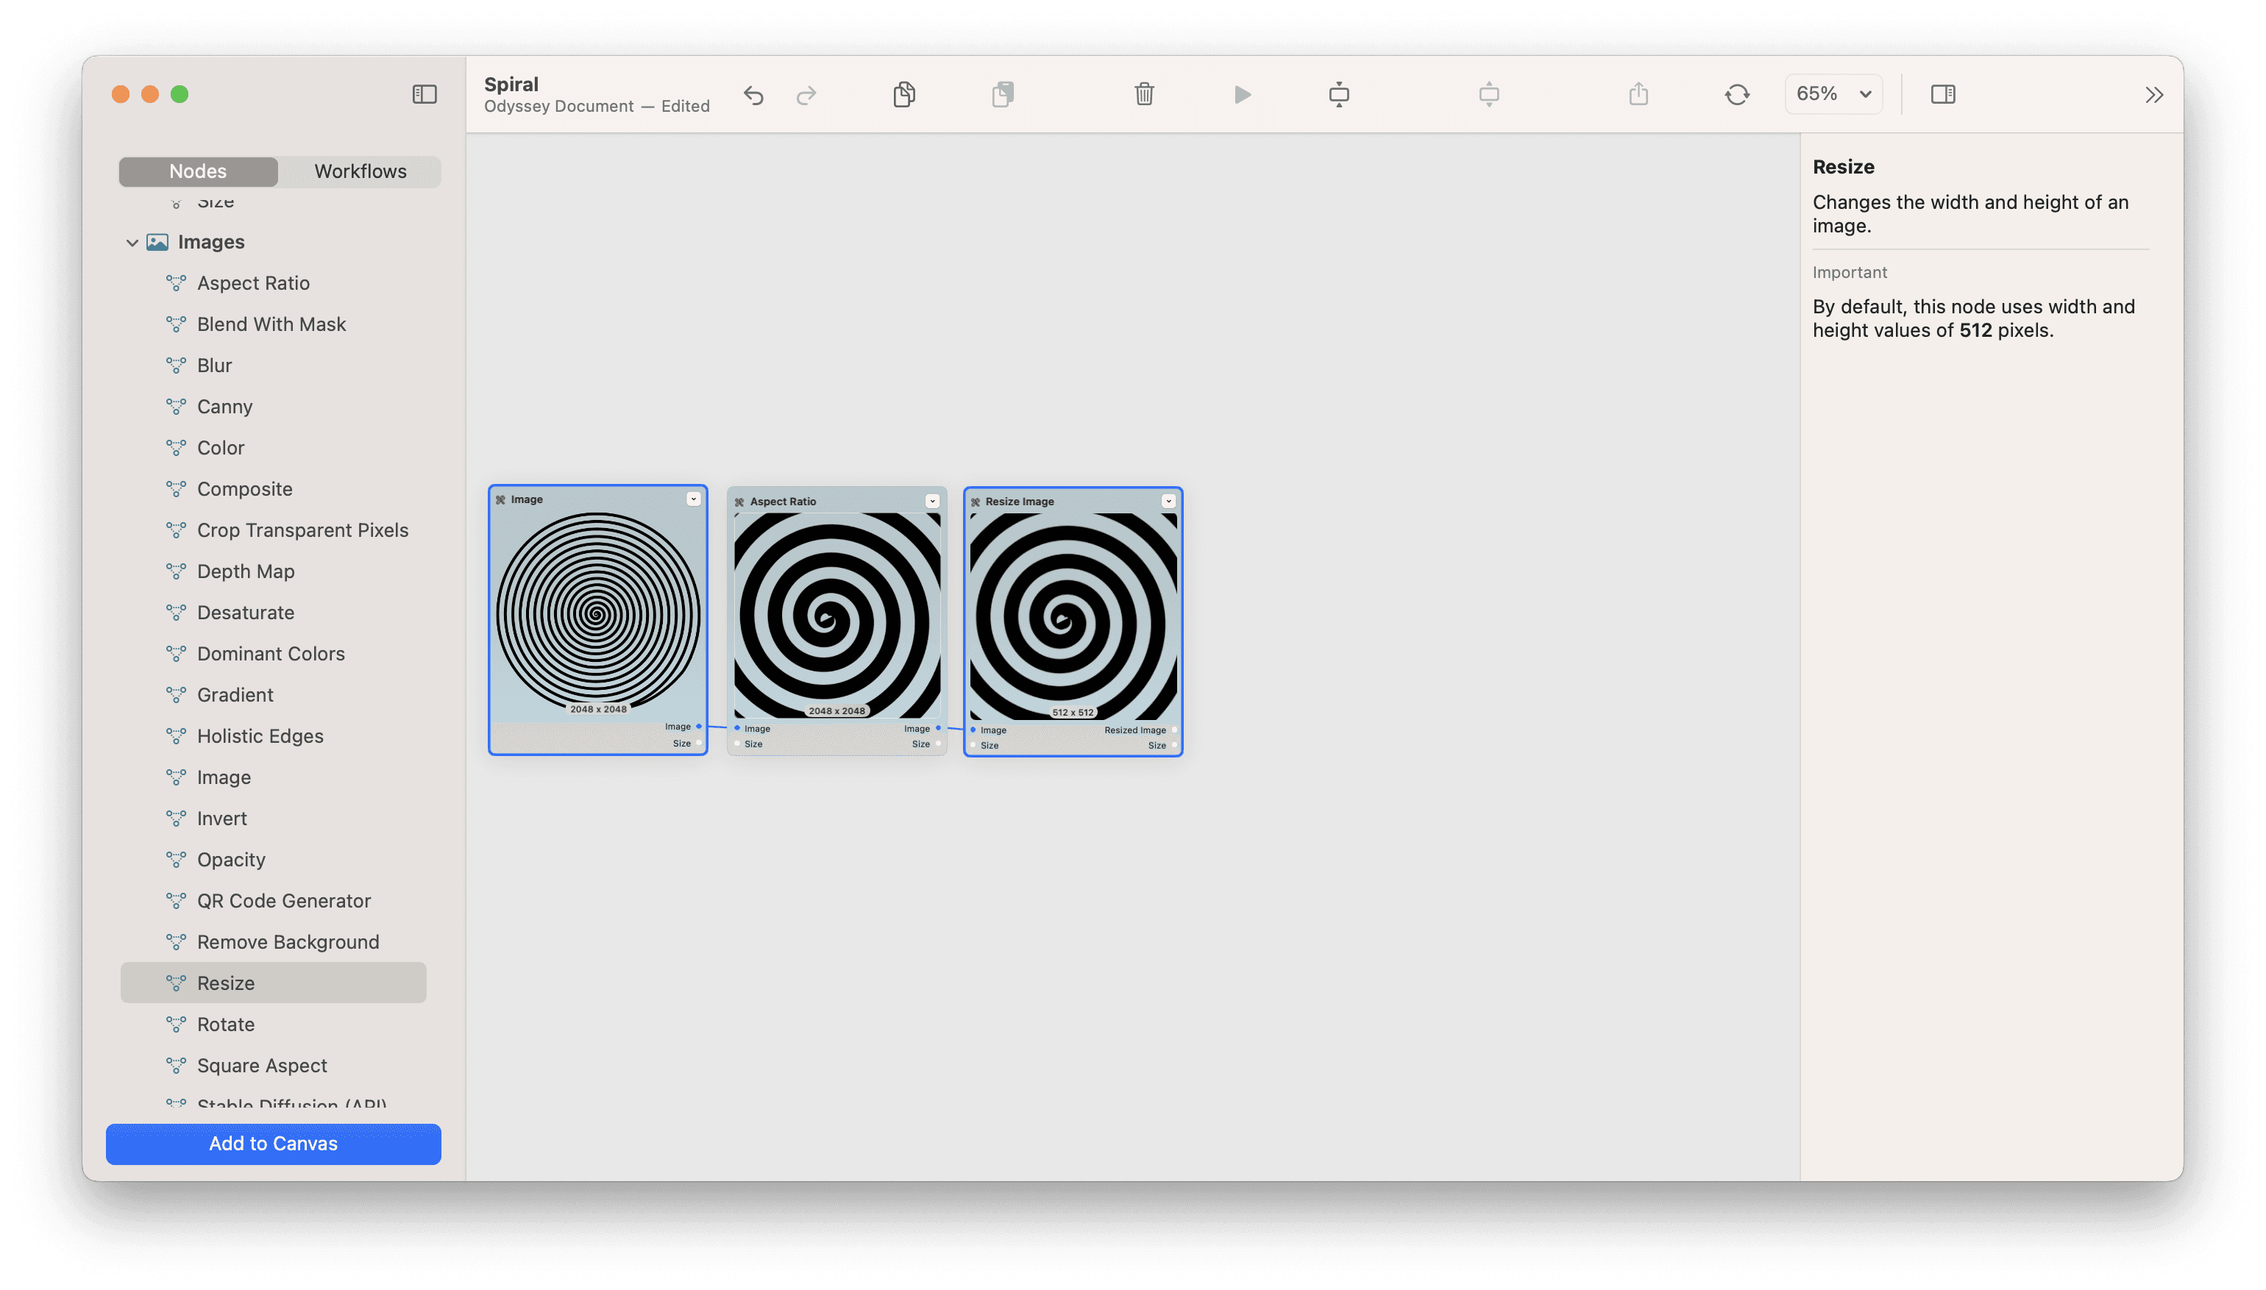Click the undo arrow in toolbar
2266x1290 pixels.
[753, 95]
